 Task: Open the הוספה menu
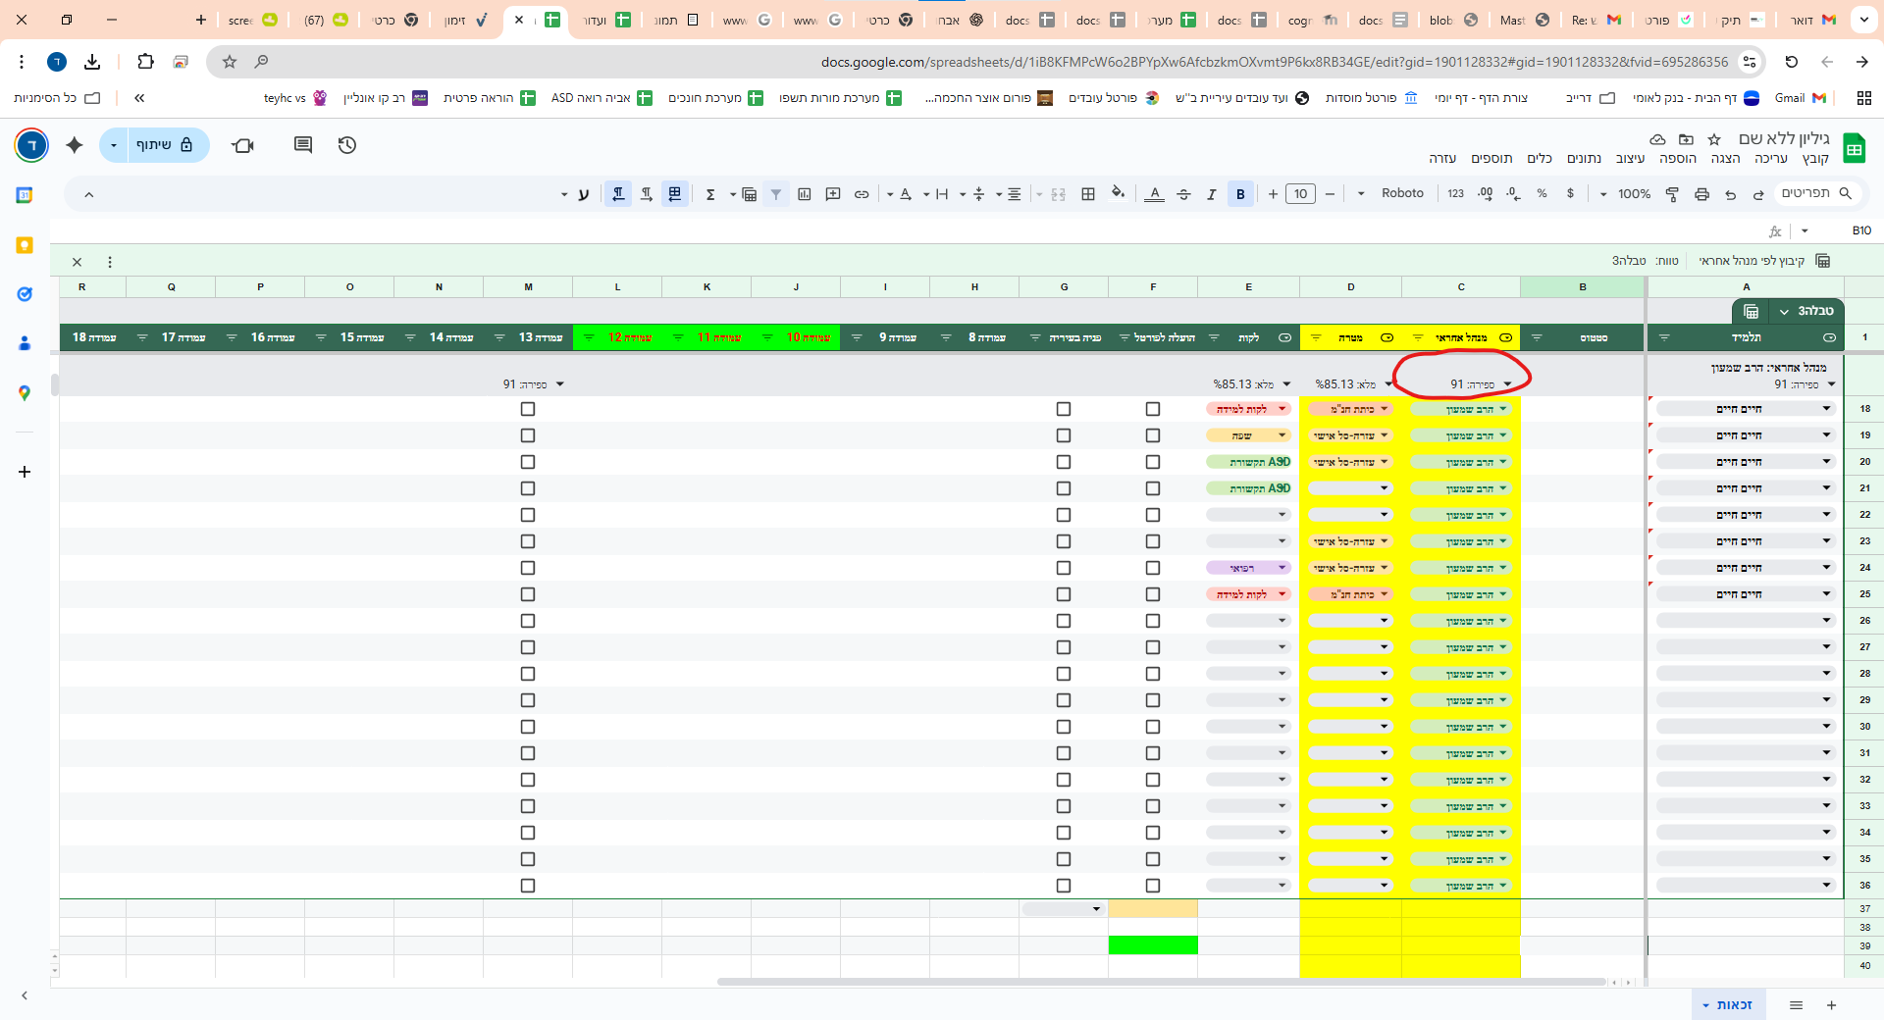point(1677,158)
